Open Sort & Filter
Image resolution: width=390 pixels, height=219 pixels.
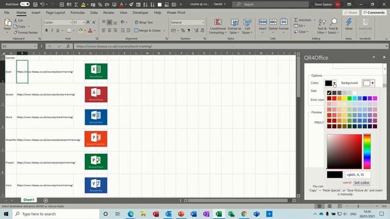pyautogui.click(x=322, y=26)
